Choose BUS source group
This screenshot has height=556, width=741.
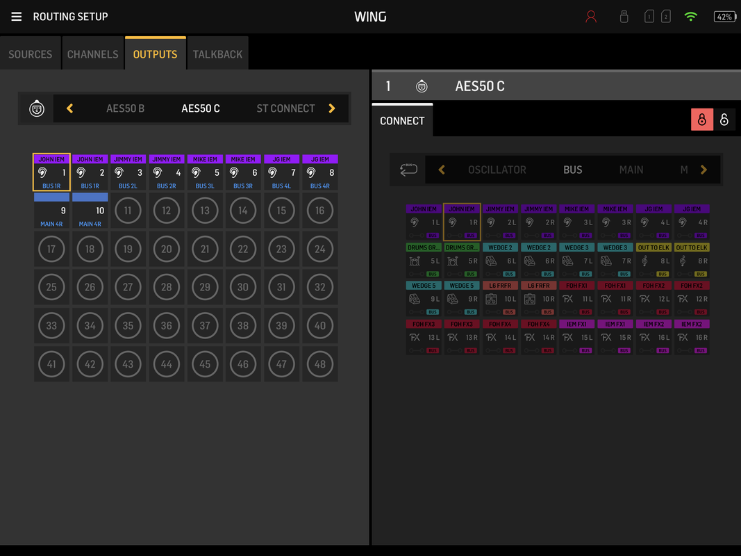point(573,170)
